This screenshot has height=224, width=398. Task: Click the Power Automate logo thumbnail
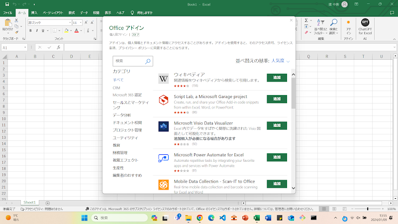coord(164,158)
